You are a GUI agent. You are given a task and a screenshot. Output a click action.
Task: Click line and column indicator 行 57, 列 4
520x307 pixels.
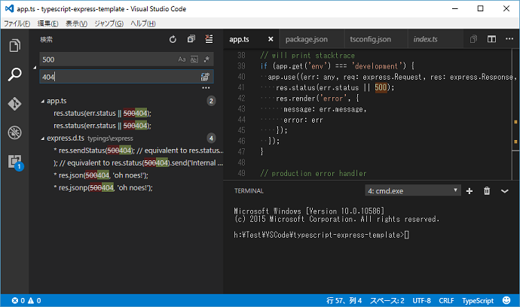coord(344,301)
